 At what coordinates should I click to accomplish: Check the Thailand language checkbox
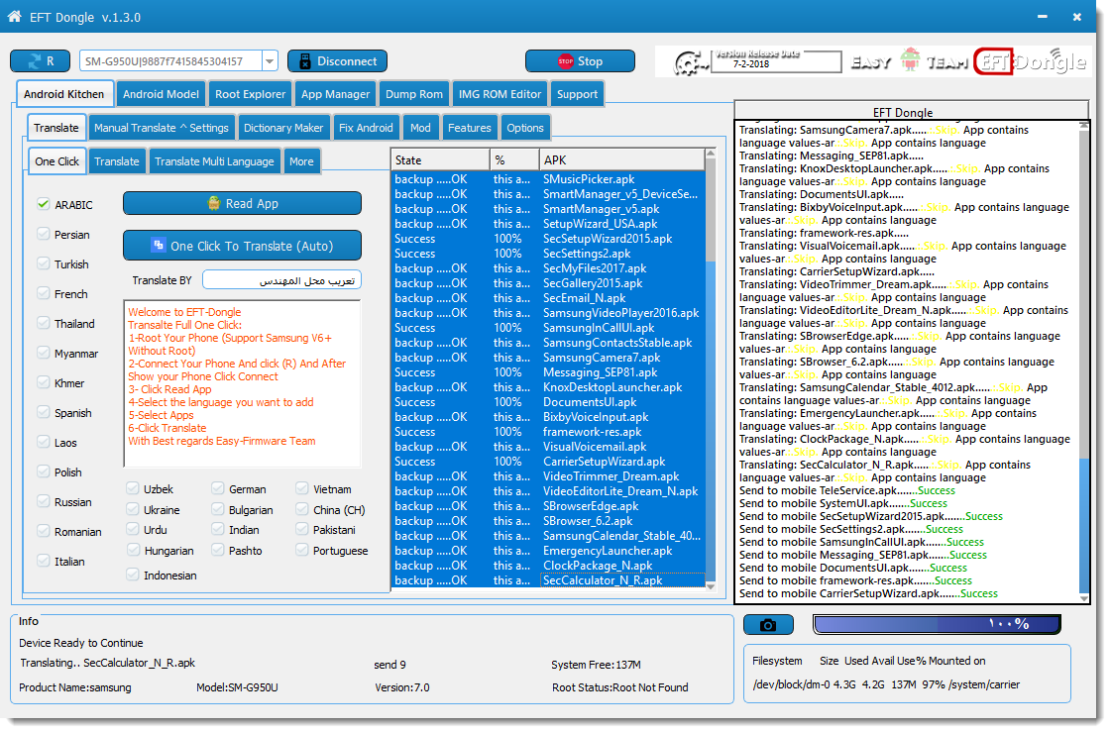(44, 324)
